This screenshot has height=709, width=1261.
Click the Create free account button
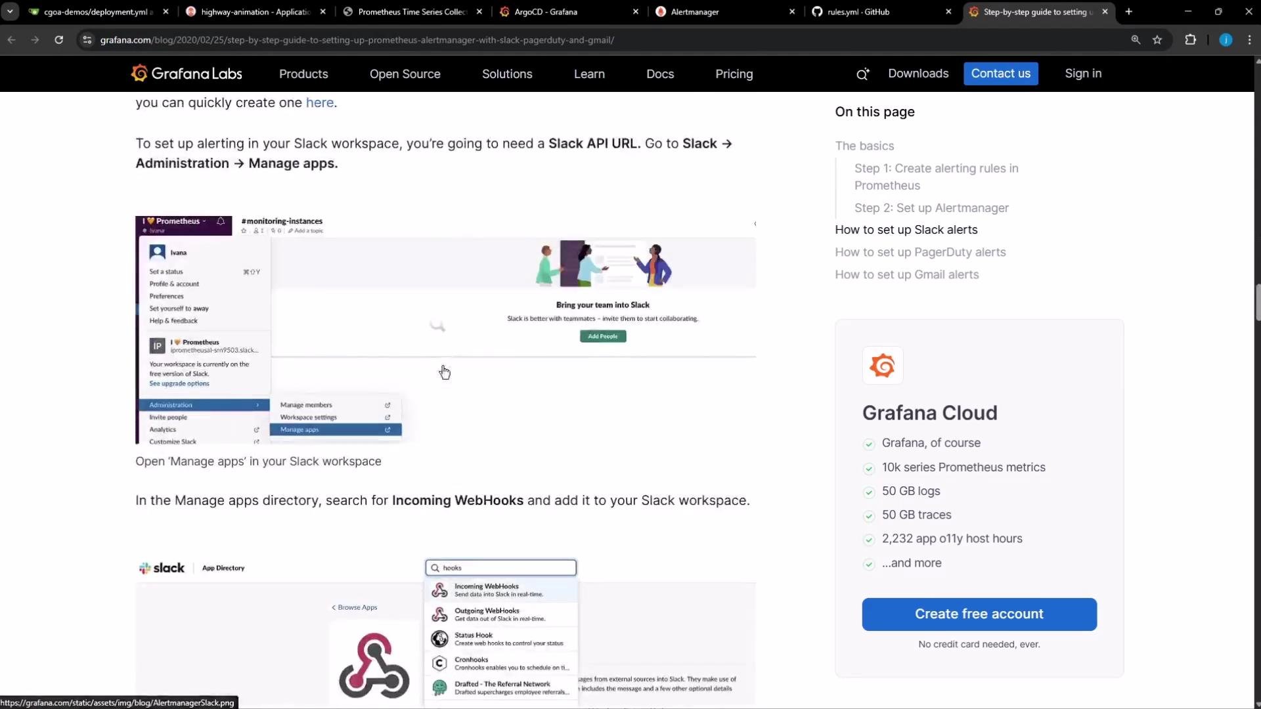click(979, 614)
